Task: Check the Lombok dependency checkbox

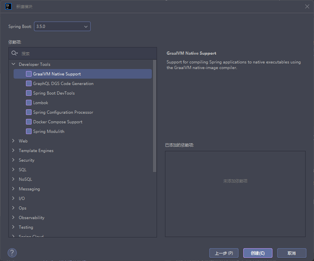Action: click(x=29, y=103)
